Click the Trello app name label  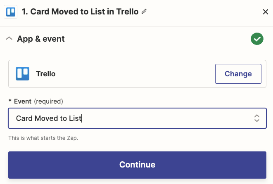[x=45, y=74]
